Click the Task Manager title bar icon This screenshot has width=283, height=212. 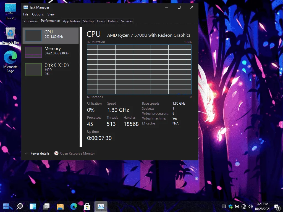pos(26,7)
